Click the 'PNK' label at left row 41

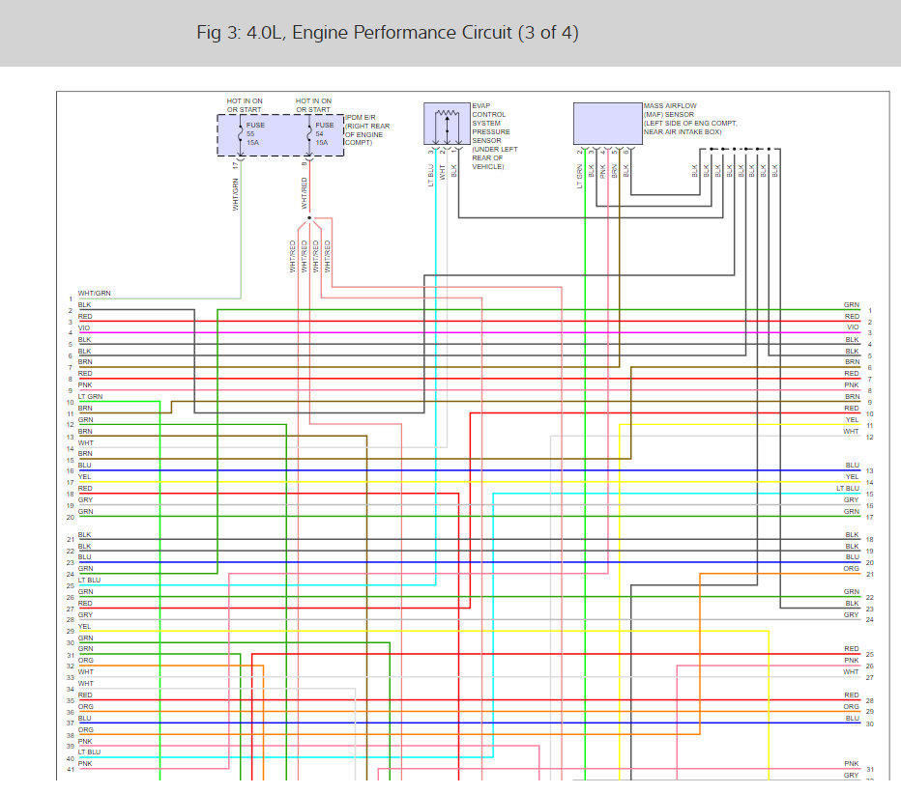85,763
